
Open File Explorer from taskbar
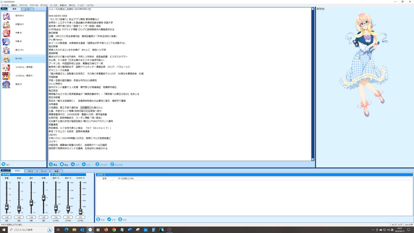74,230
